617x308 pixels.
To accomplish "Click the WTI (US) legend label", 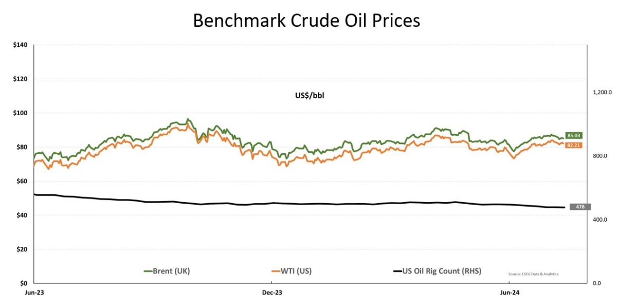I will click(296, 270).
